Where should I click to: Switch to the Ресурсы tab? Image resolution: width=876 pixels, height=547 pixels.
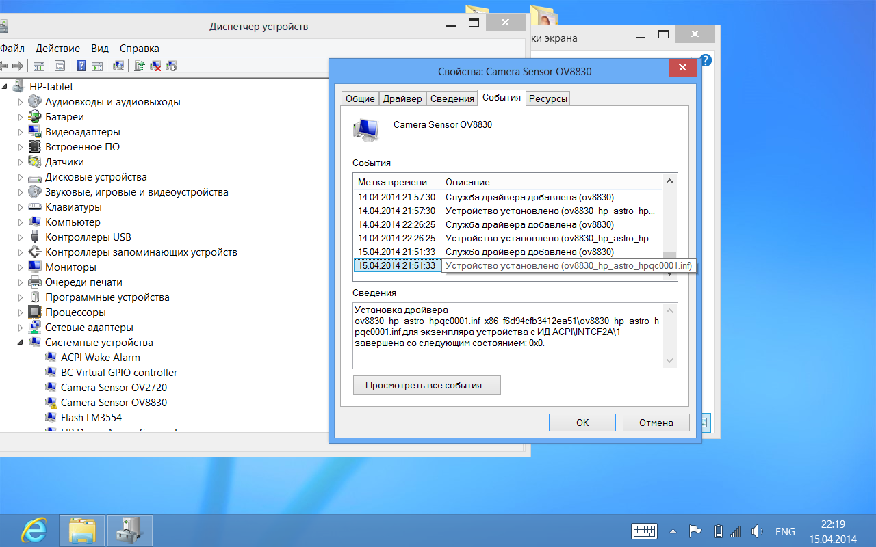tap(548, 98)
